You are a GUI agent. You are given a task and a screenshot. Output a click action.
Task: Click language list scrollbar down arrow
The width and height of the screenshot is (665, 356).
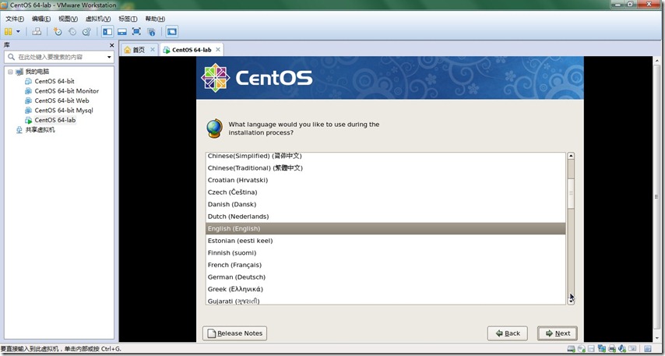[571, 301]
